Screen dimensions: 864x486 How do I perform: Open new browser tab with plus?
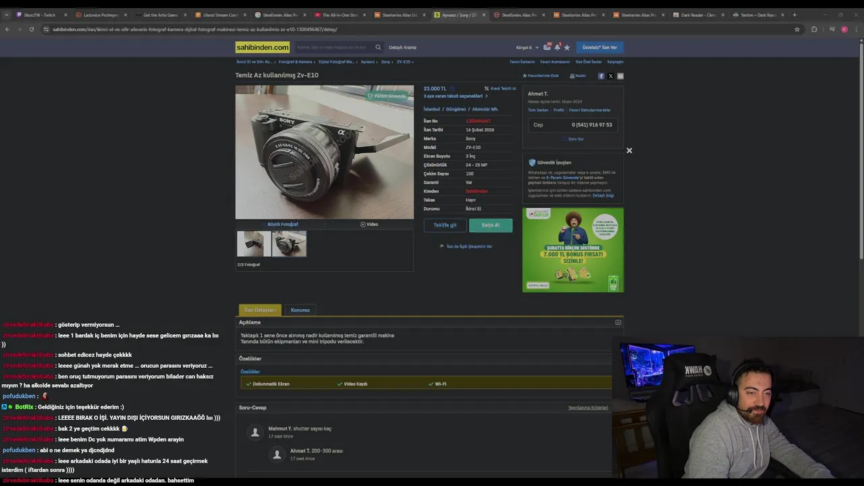pyautogui.click(x=794, y=14)
